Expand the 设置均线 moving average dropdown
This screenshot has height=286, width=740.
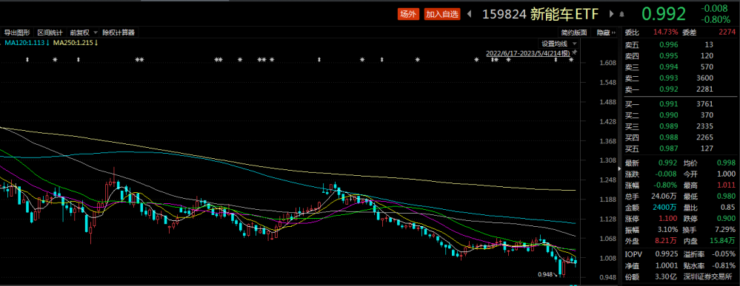(x=557, y=44)
